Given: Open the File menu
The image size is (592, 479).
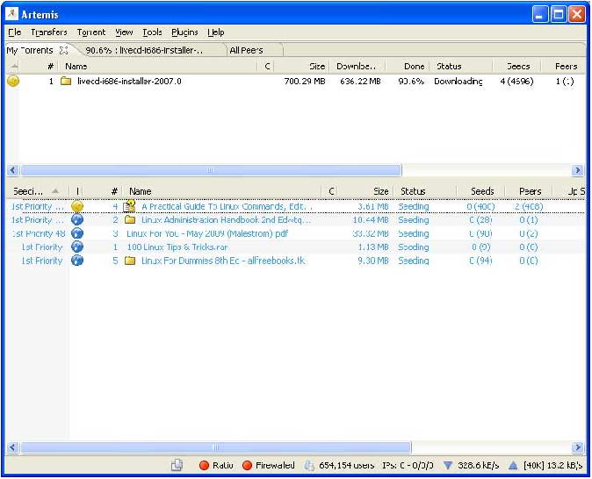Looking at the screenshot, I should click(15, 32).
